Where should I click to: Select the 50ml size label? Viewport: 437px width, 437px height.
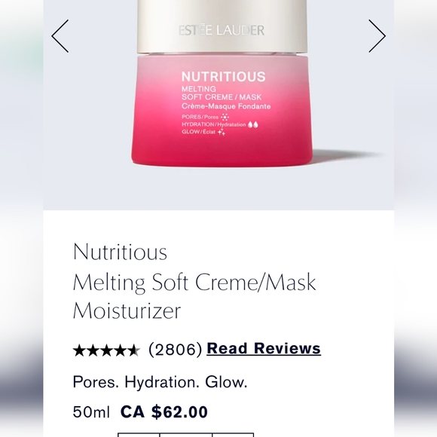click(91, 412)
